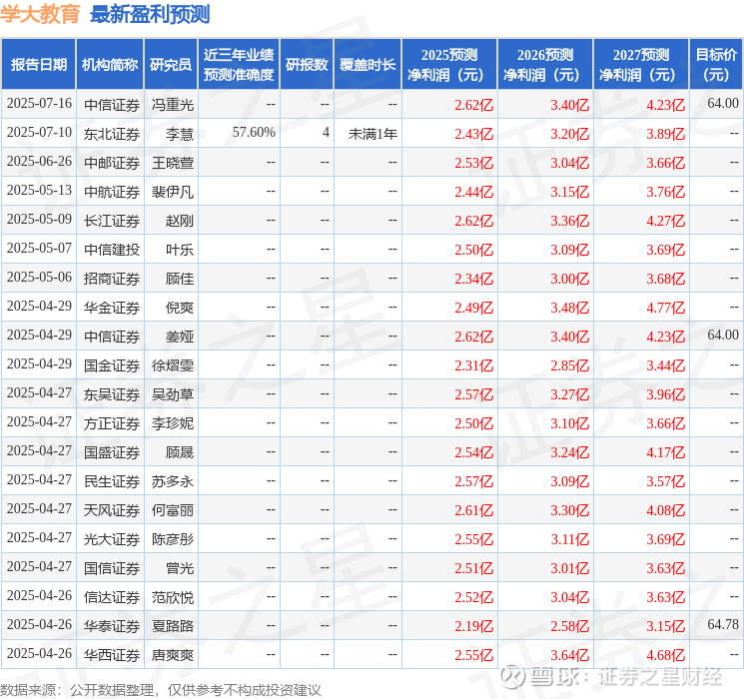Click the 东吴证券 institution cell
Screen dimensions: 744x699
pyautogui.click(x=112, y=394)
